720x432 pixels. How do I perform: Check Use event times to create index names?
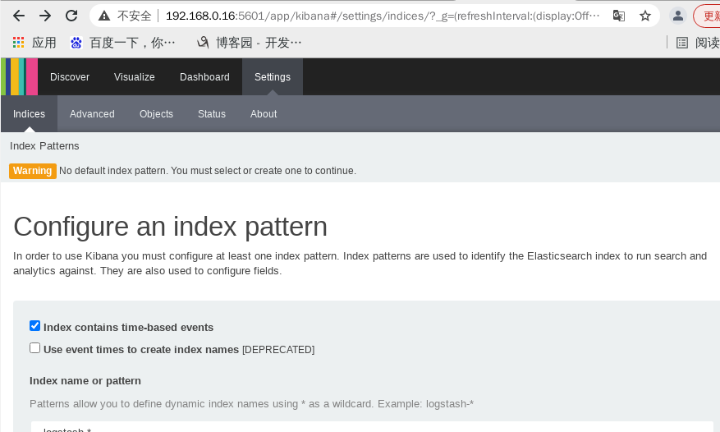(x=35, y=348)
